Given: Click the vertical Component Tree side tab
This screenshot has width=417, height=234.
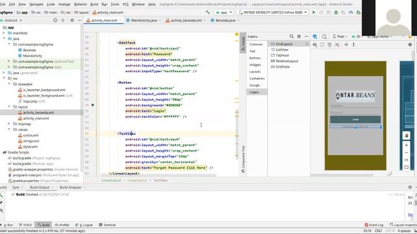Looking at the screenshot, I should (x=243, y=159).
